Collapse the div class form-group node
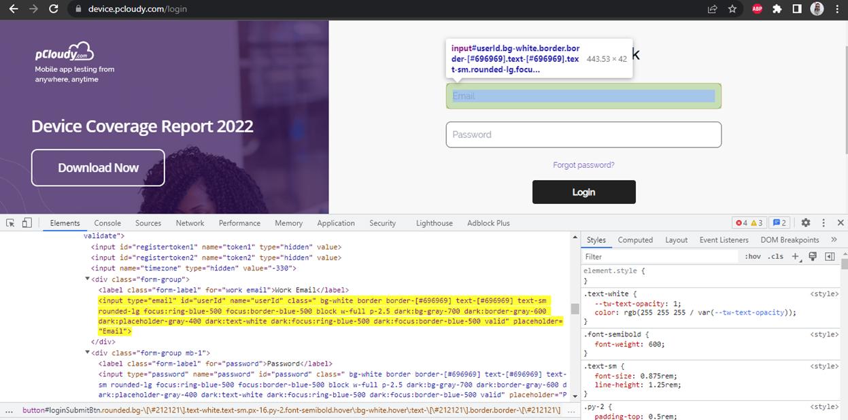The width and height of the screenshot is (848, 420). click(x=87, y=279)
